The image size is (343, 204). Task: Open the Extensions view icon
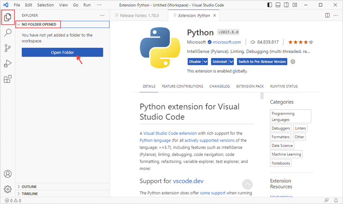coord(7,79)
